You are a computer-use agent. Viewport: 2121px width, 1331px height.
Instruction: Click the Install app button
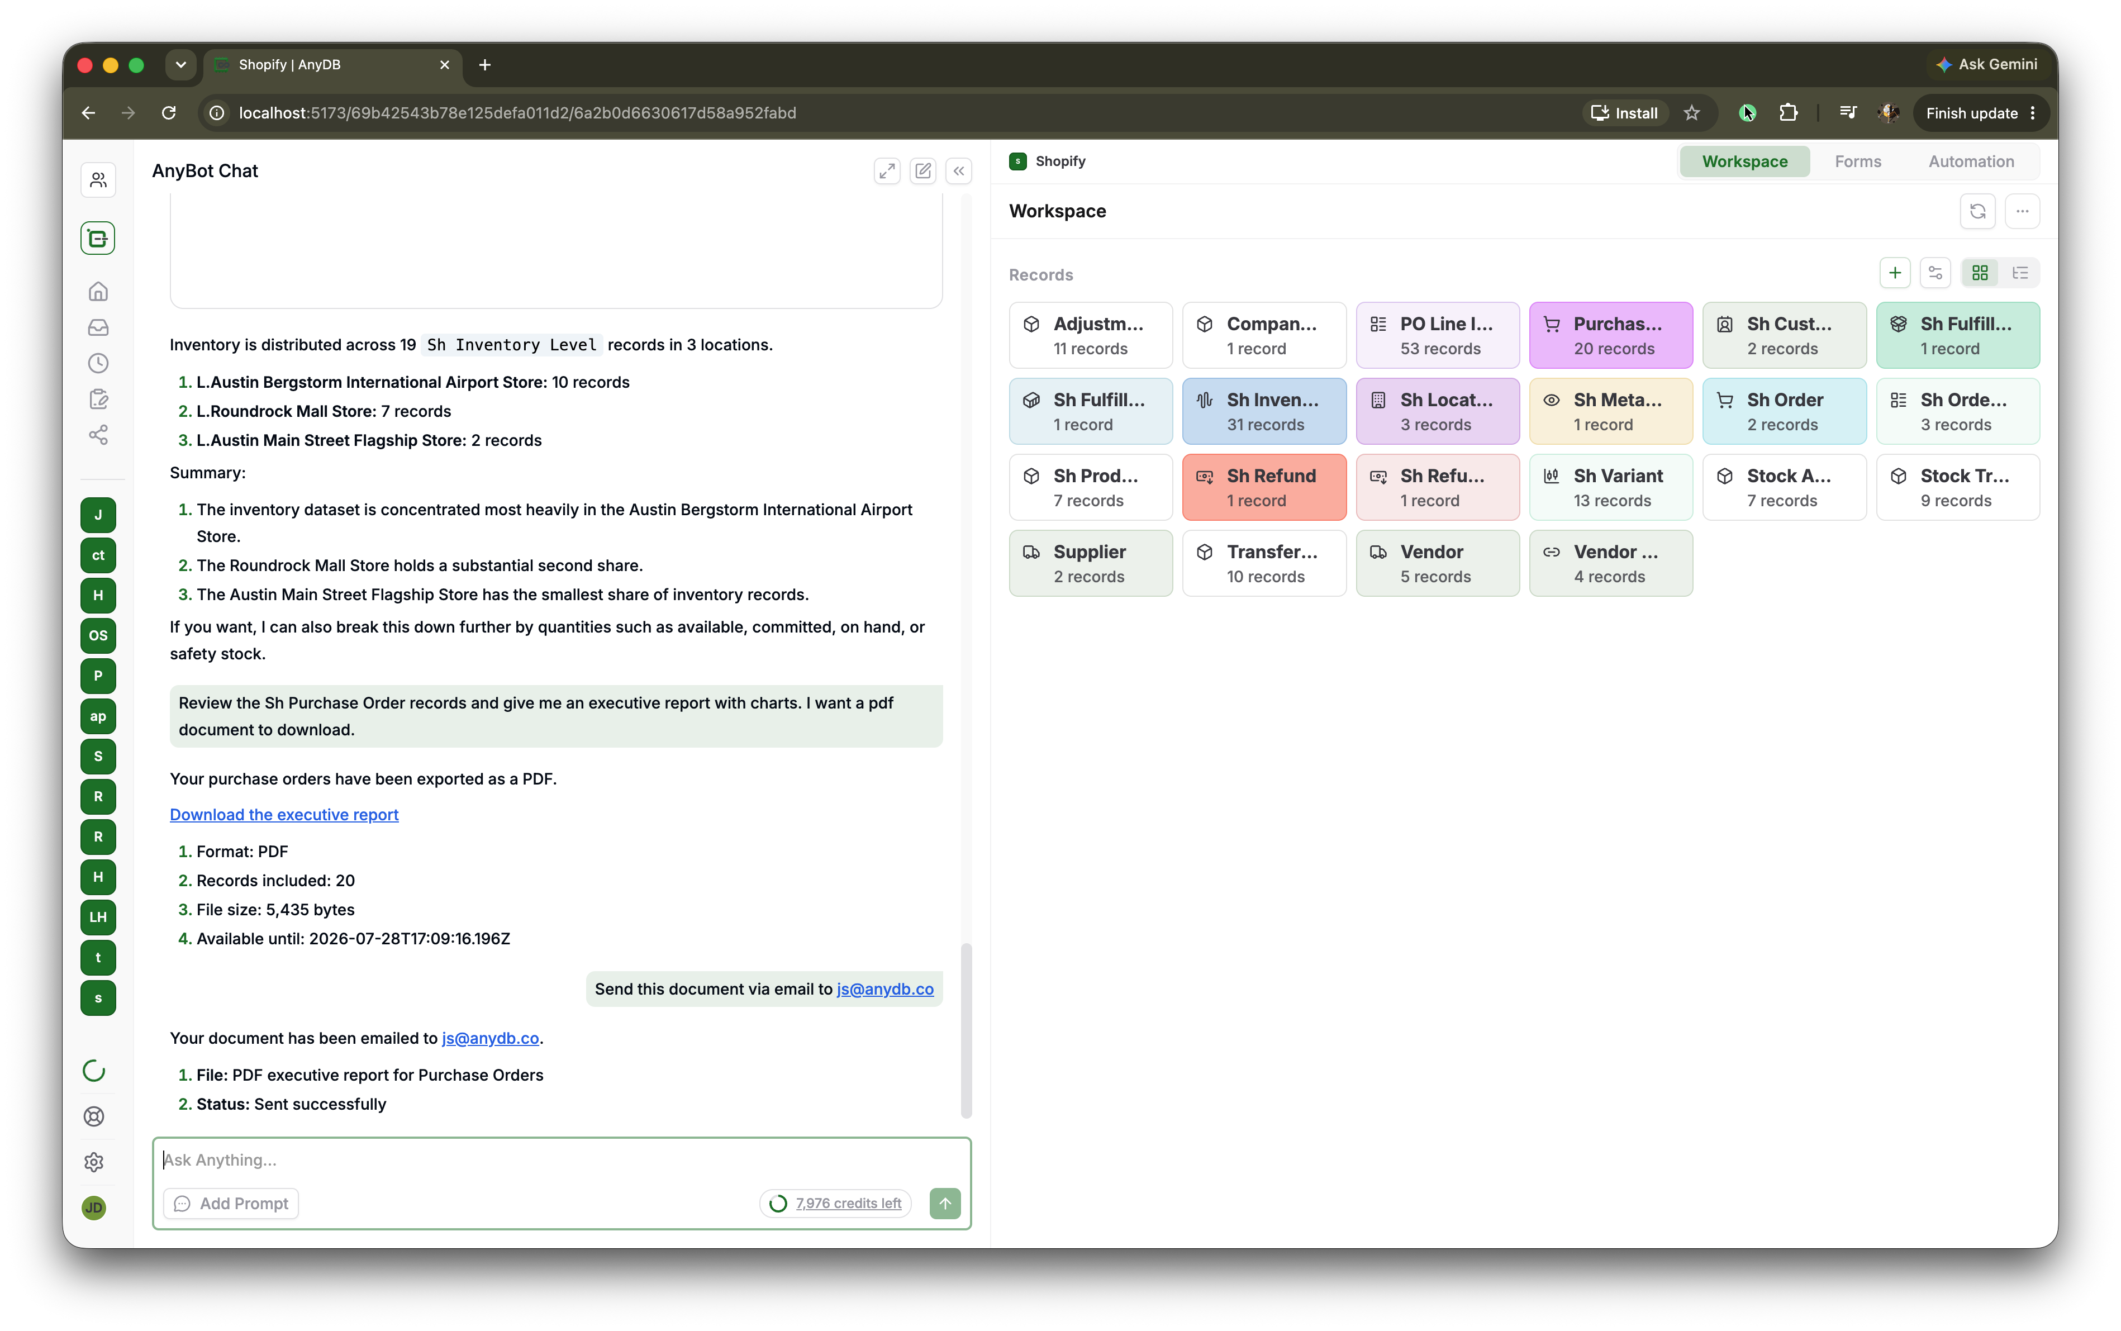click(x=1625, y=113)
